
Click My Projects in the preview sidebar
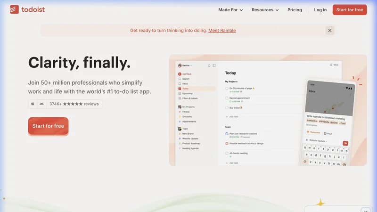click(x=188, y=107)
